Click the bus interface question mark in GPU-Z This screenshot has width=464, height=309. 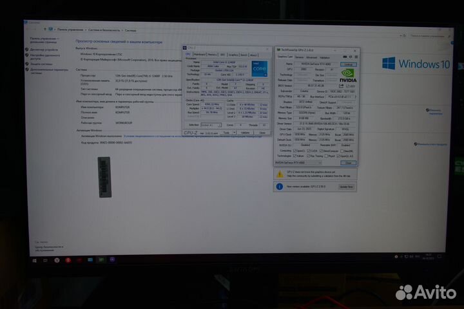coord(355,97)
